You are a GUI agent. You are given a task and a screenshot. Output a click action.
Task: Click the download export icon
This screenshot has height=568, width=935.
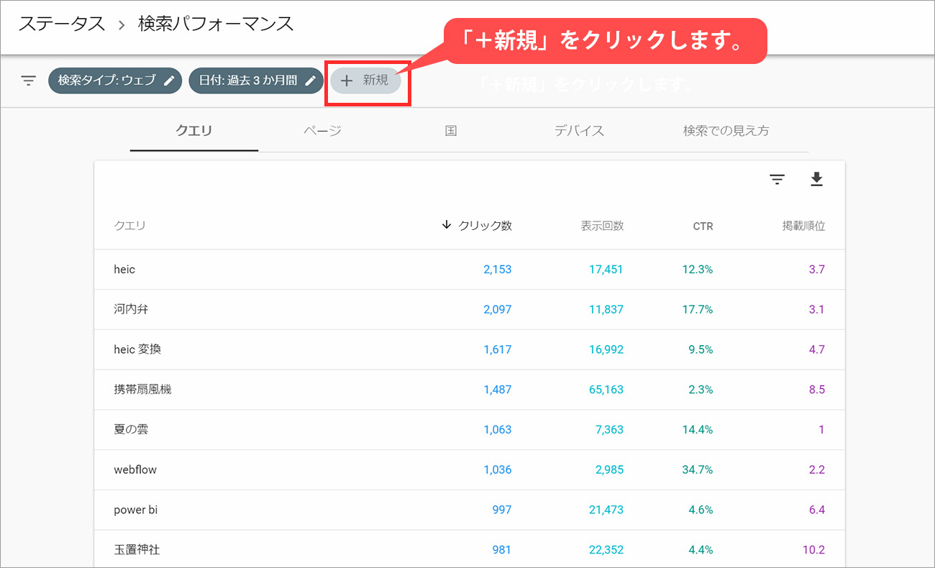pos(816,180)
